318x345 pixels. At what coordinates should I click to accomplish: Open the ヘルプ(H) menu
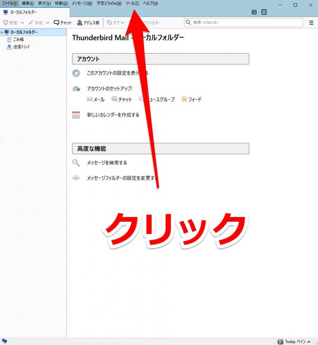[151, 3]
